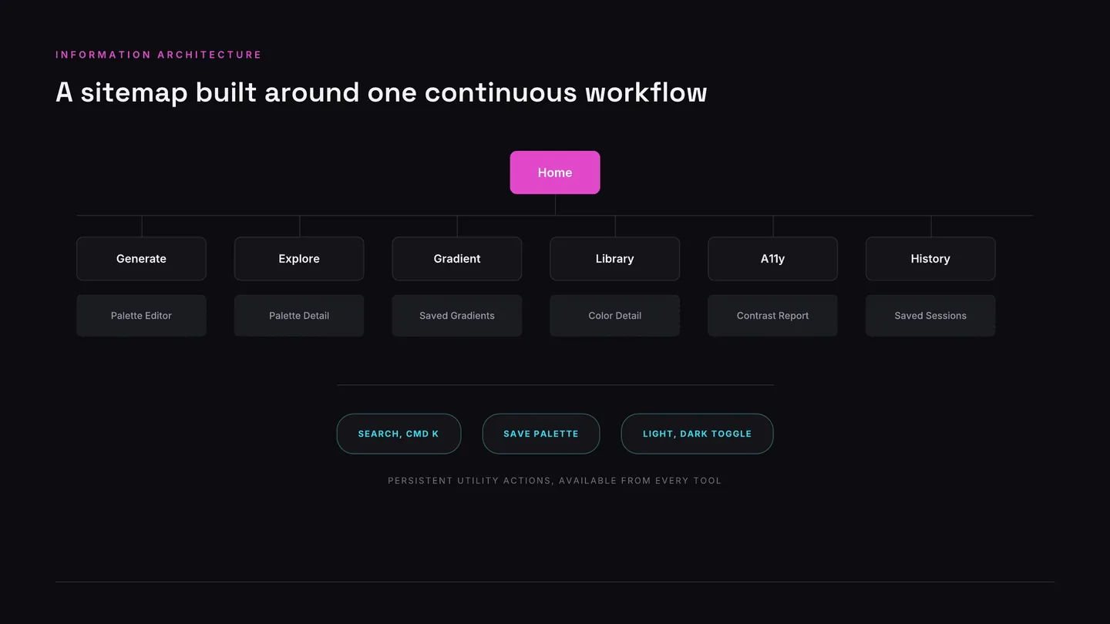The image size is (1110, 624).
Task: Open the Palette Detail sub-page box
Action: coord(299,316)
